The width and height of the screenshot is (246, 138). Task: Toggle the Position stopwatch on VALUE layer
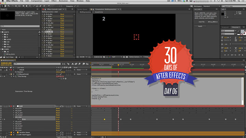click(16, 72)
